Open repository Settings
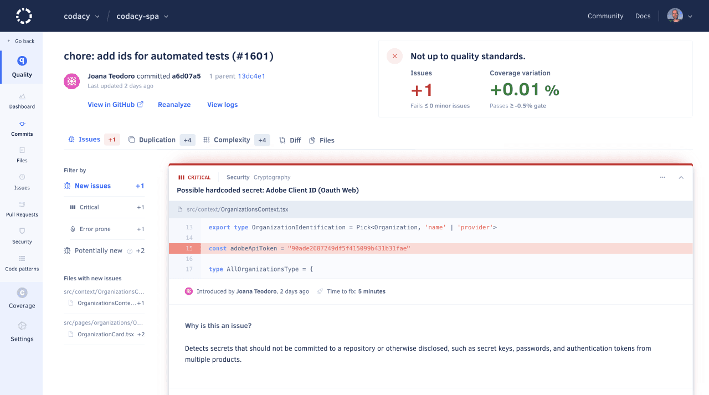The image size is (709, 395). (22, 334)
